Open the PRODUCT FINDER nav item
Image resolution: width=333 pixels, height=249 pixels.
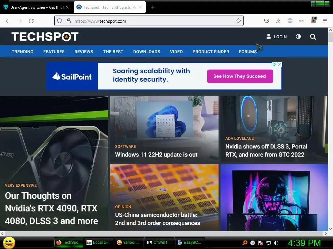(x=211, y=52)
